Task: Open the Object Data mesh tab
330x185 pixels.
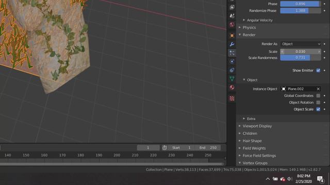Action: pos(232,79)
